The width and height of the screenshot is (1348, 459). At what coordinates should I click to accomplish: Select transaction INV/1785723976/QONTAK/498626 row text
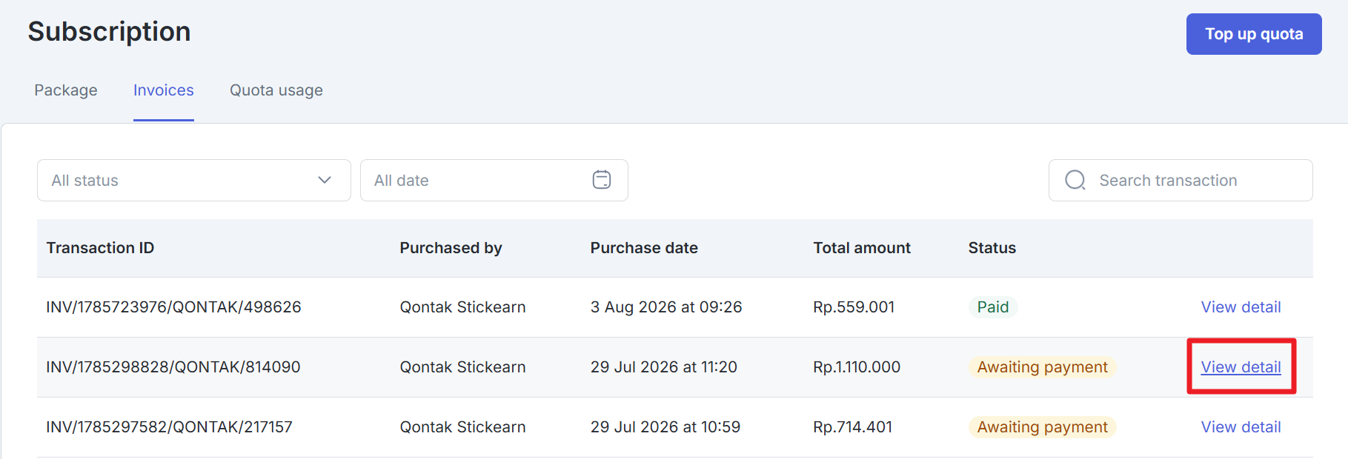(173, 307)
